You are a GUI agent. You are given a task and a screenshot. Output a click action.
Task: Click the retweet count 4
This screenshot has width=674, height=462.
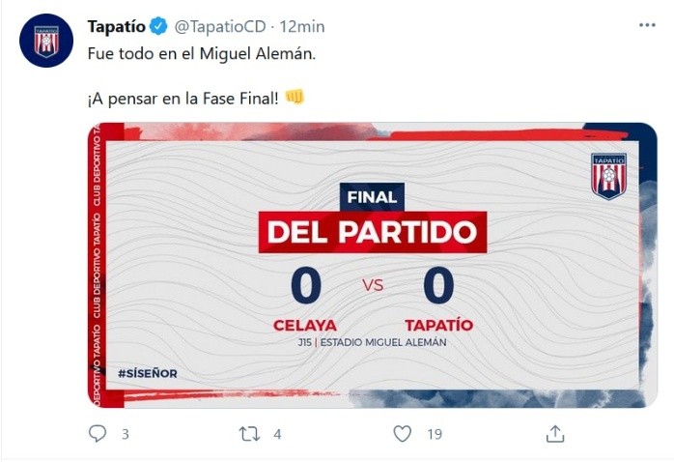coord(277,435)
